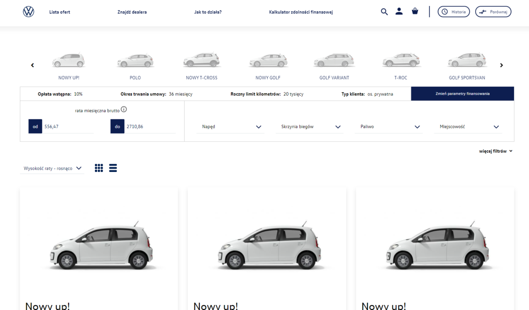
Task: Open the Wysokość raty - rosnąco sort dropdown
Action: [x=52, y=168]
